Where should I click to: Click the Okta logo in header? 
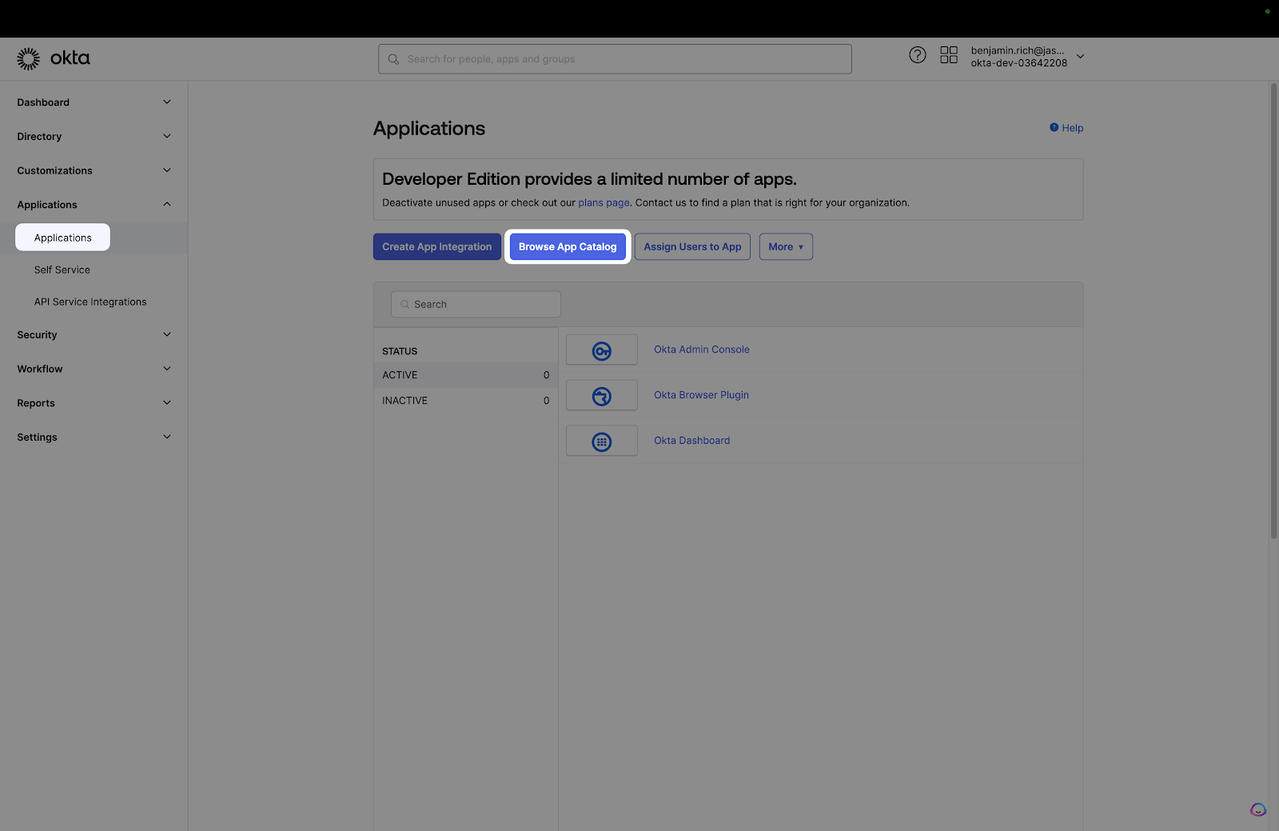pos(54,58)
